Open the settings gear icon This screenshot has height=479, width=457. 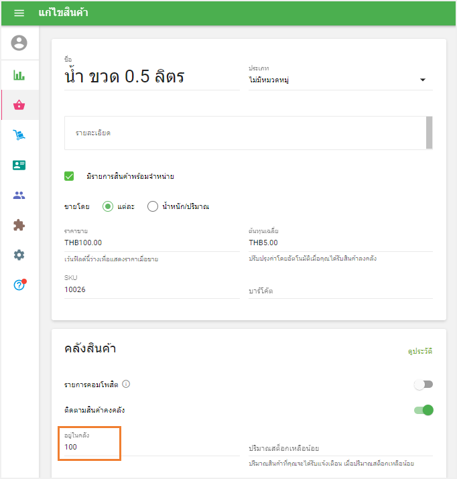pyautogui.click(x=19, y=255)
